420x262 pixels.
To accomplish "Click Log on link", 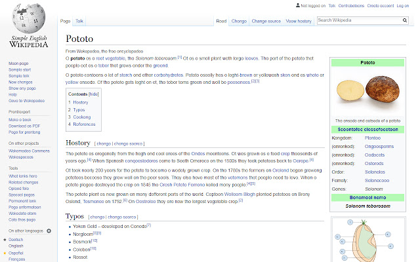I will click(x=402, y=6).
